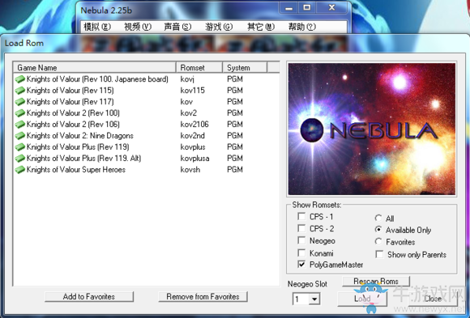This screenshot has height=318, width=470.
Task: Open the Neogeo Slot dropdown
Action: tap(314, 299)
